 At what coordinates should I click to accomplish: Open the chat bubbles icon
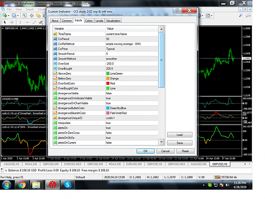(x=248, y=16)
